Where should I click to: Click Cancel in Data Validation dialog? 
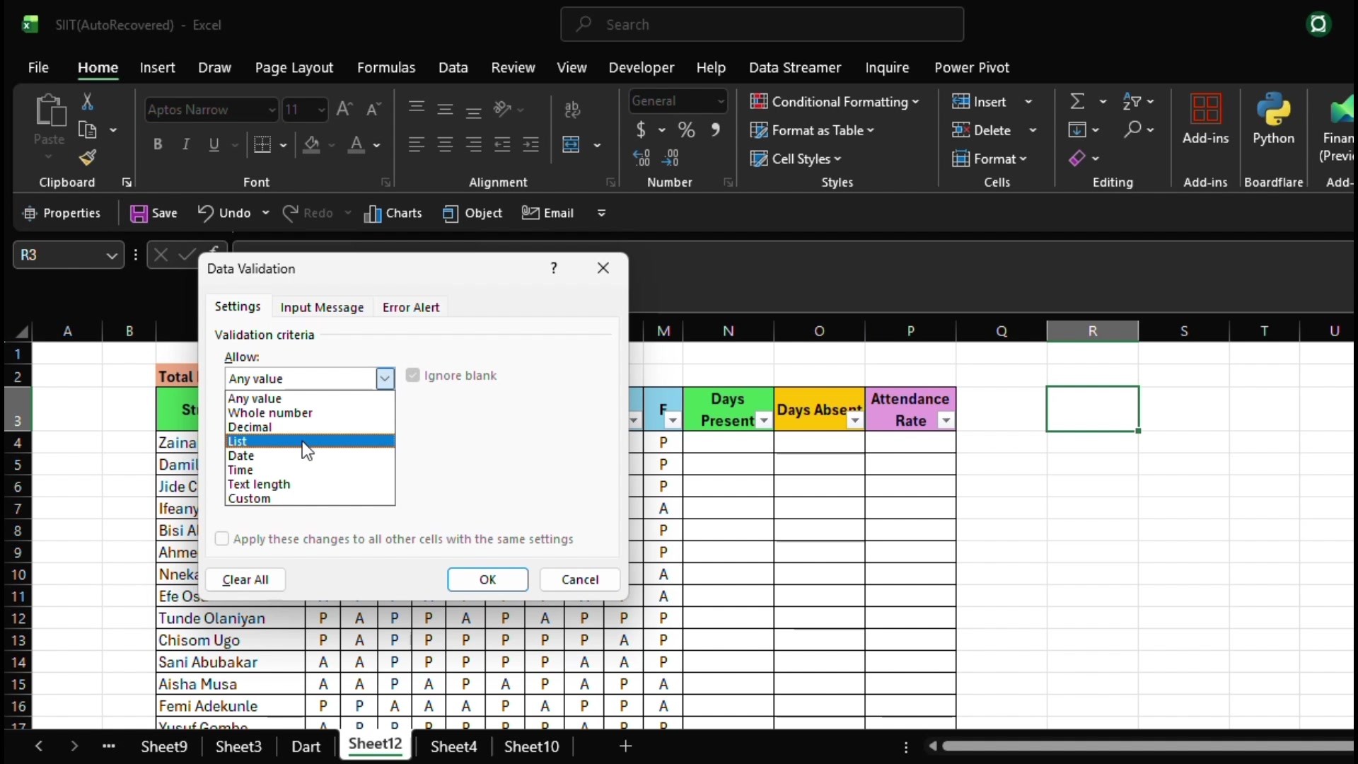(580, 579)
